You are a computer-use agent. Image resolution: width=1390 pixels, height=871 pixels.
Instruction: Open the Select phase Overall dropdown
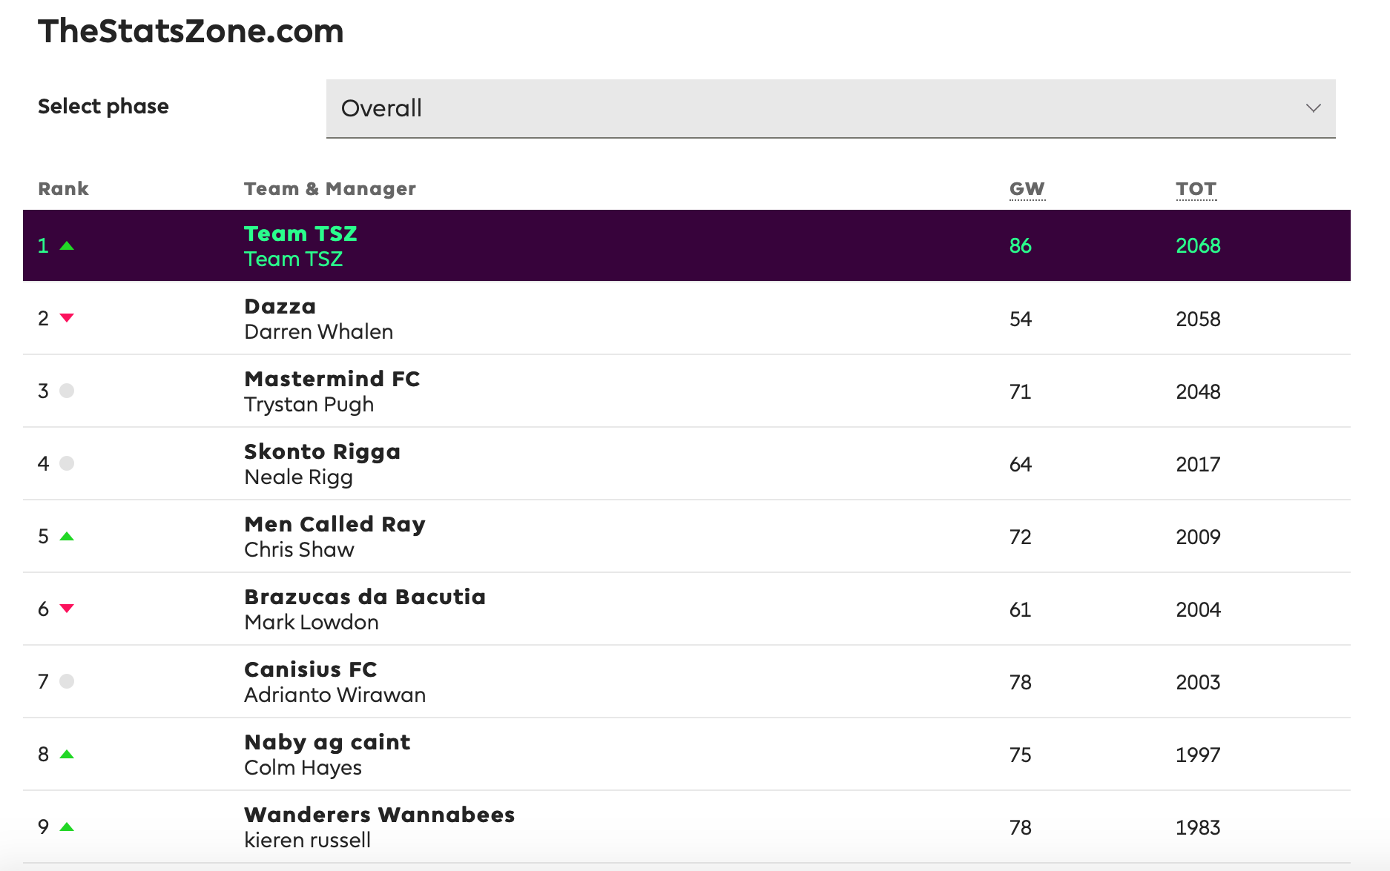(x=831, y=108)
